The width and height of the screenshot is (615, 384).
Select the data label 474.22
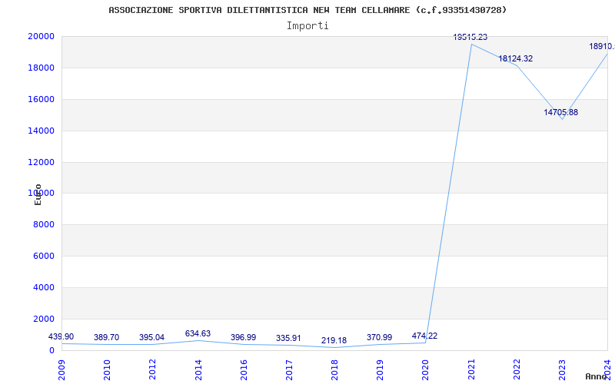(x=424, y=336)
